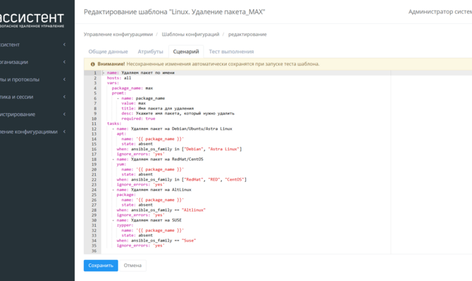
Task: Open Шаблоны конфигураций breadcrumb link
Action: 190,34
